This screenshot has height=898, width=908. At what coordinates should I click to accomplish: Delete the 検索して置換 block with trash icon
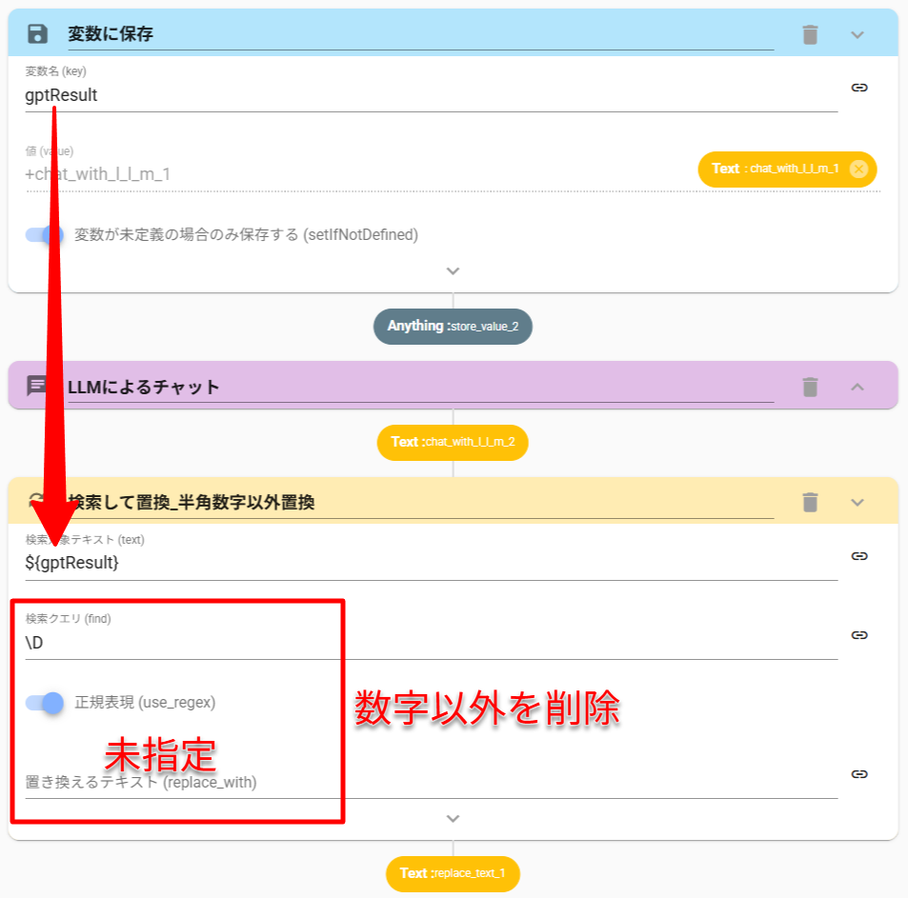[810, 502]
